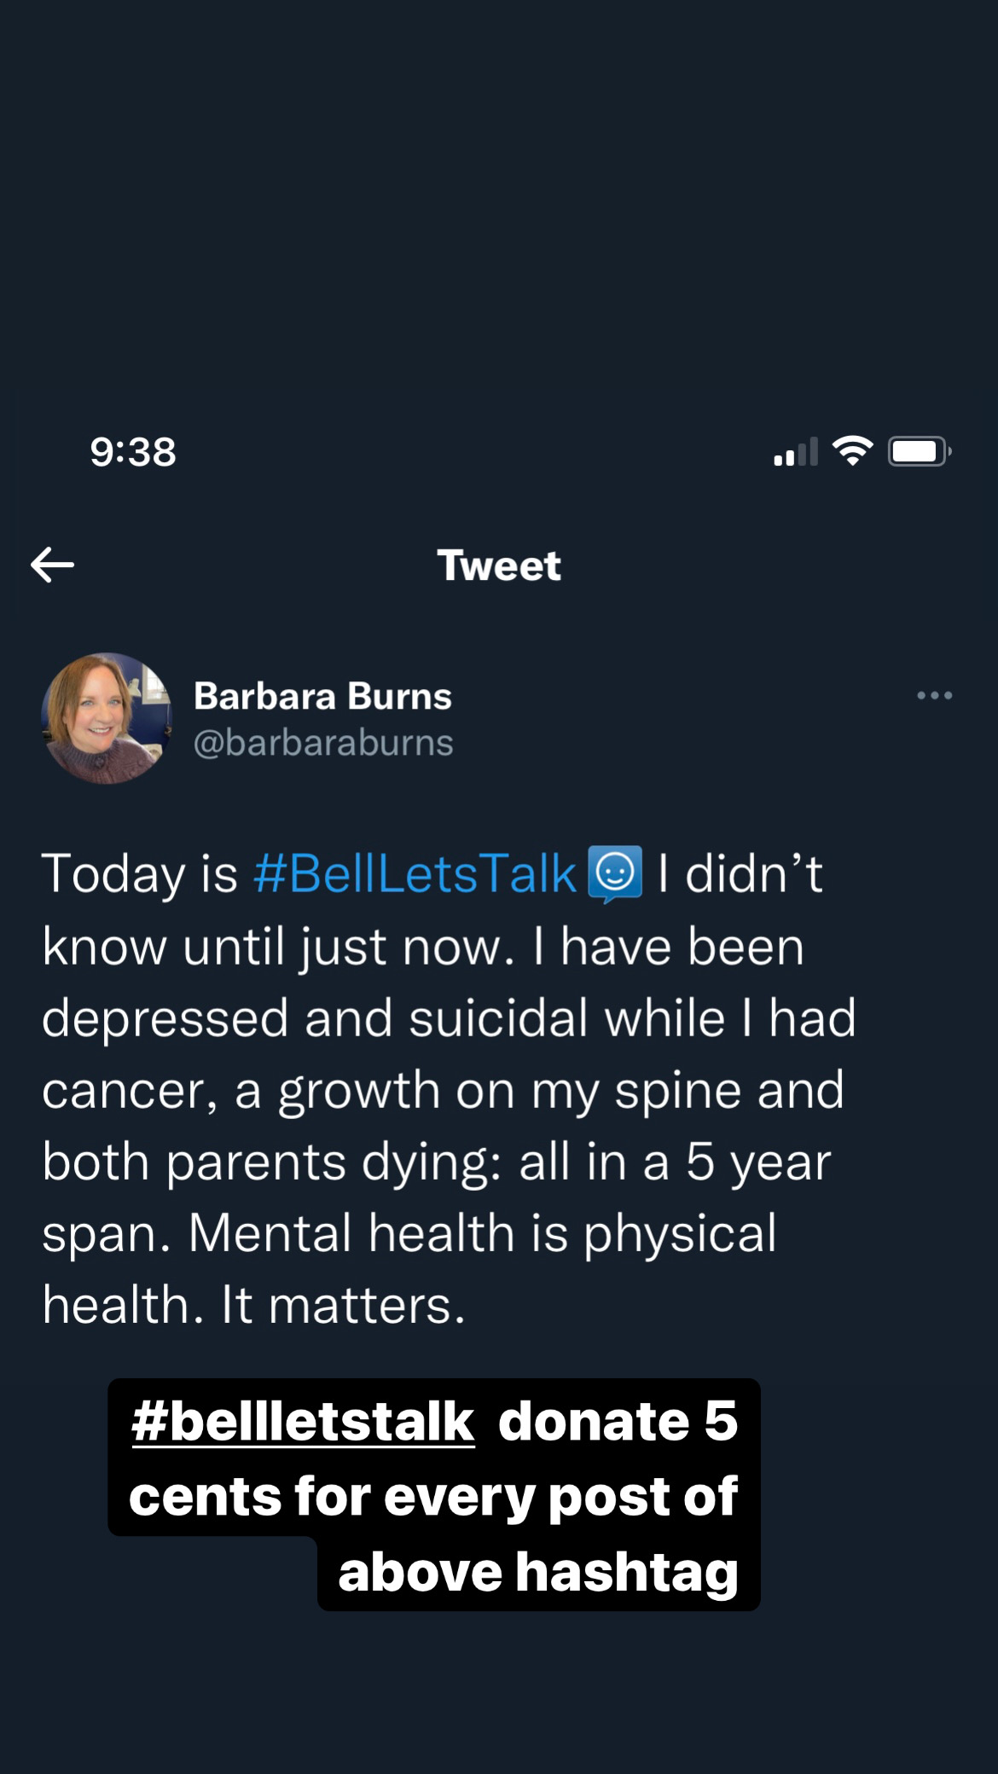Click the "It matters." closing sentence
The height and width of the screenshot is (1774, 998).
343,1305
